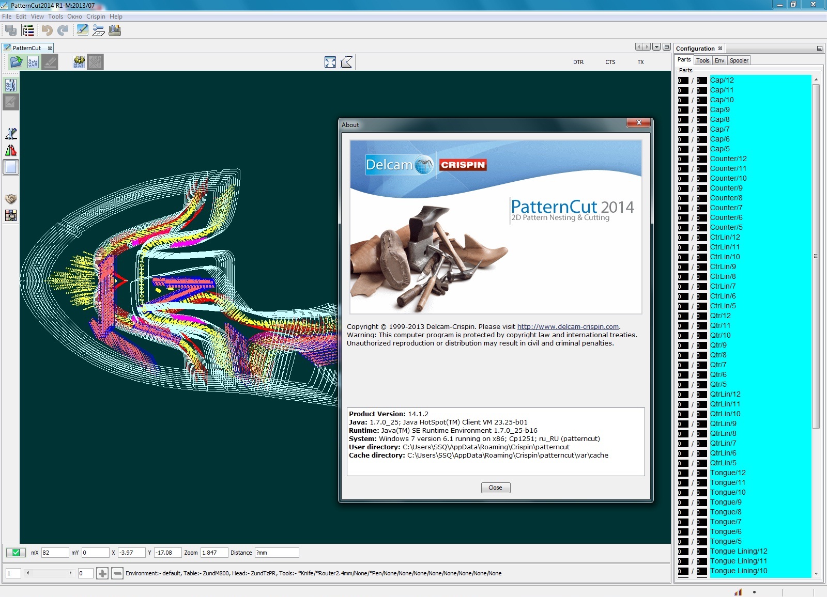
Task: Click the parts list scroll down arrow
Action: pyautogui.click(x=816, y=573)
